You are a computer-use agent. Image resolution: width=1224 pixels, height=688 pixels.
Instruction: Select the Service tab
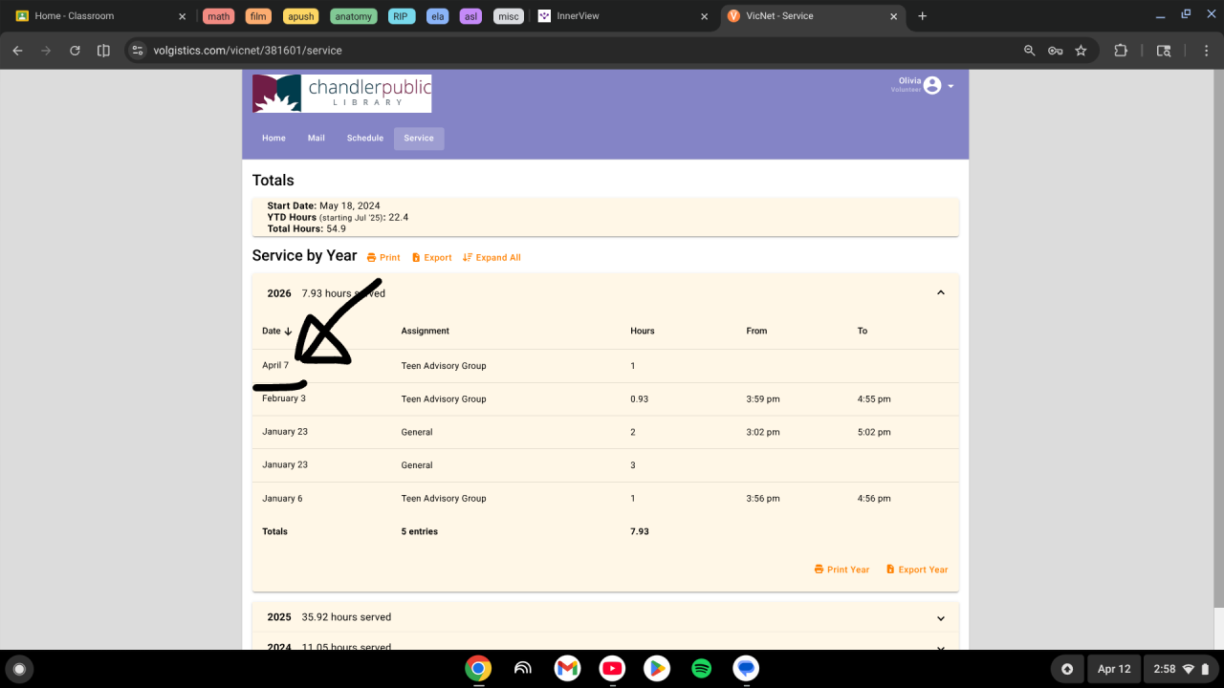click(419, 139)
